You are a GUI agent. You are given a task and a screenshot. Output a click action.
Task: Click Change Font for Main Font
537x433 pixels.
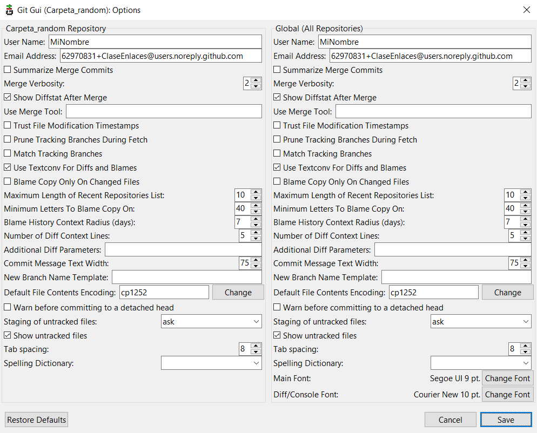tap(507, 378)
